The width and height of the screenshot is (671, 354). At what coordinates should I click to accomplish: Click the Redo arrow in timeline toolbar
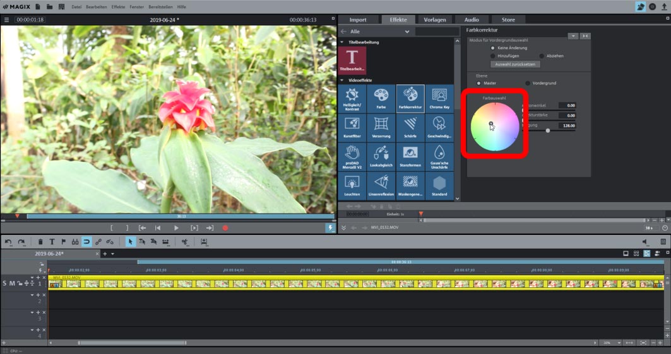click(x=21, y=242)
